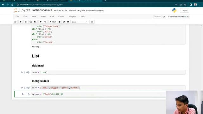The image size is (203, 114).
Task: Open the browser three-dot menu
Action: click(200, 5)
